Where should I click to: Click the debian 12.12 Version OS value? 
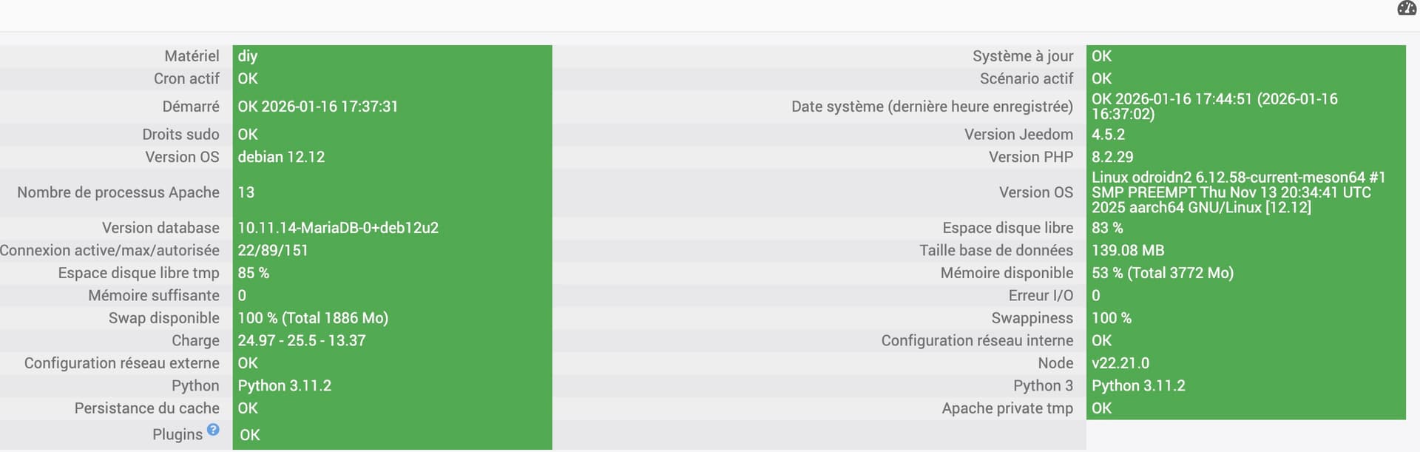point(281,157)
